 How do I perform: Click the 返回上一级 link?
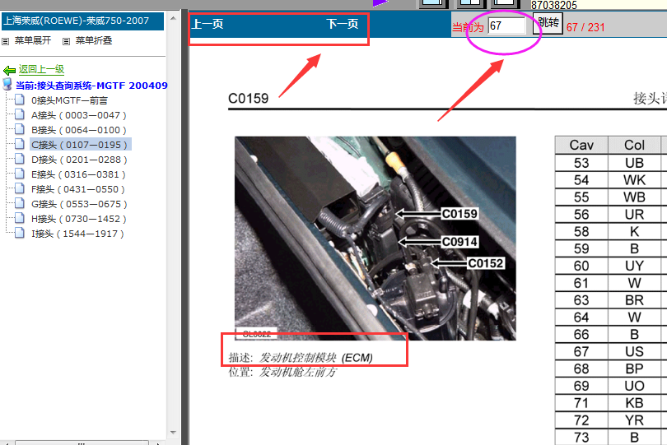[x=41, y=69]
